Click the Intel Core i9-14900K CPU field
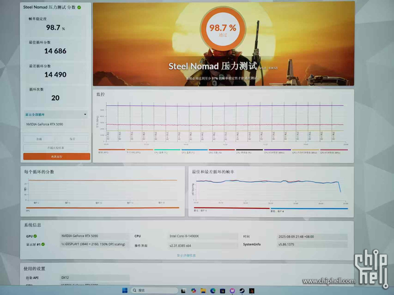Screen dimensions: 394x295 pos(203,236)
